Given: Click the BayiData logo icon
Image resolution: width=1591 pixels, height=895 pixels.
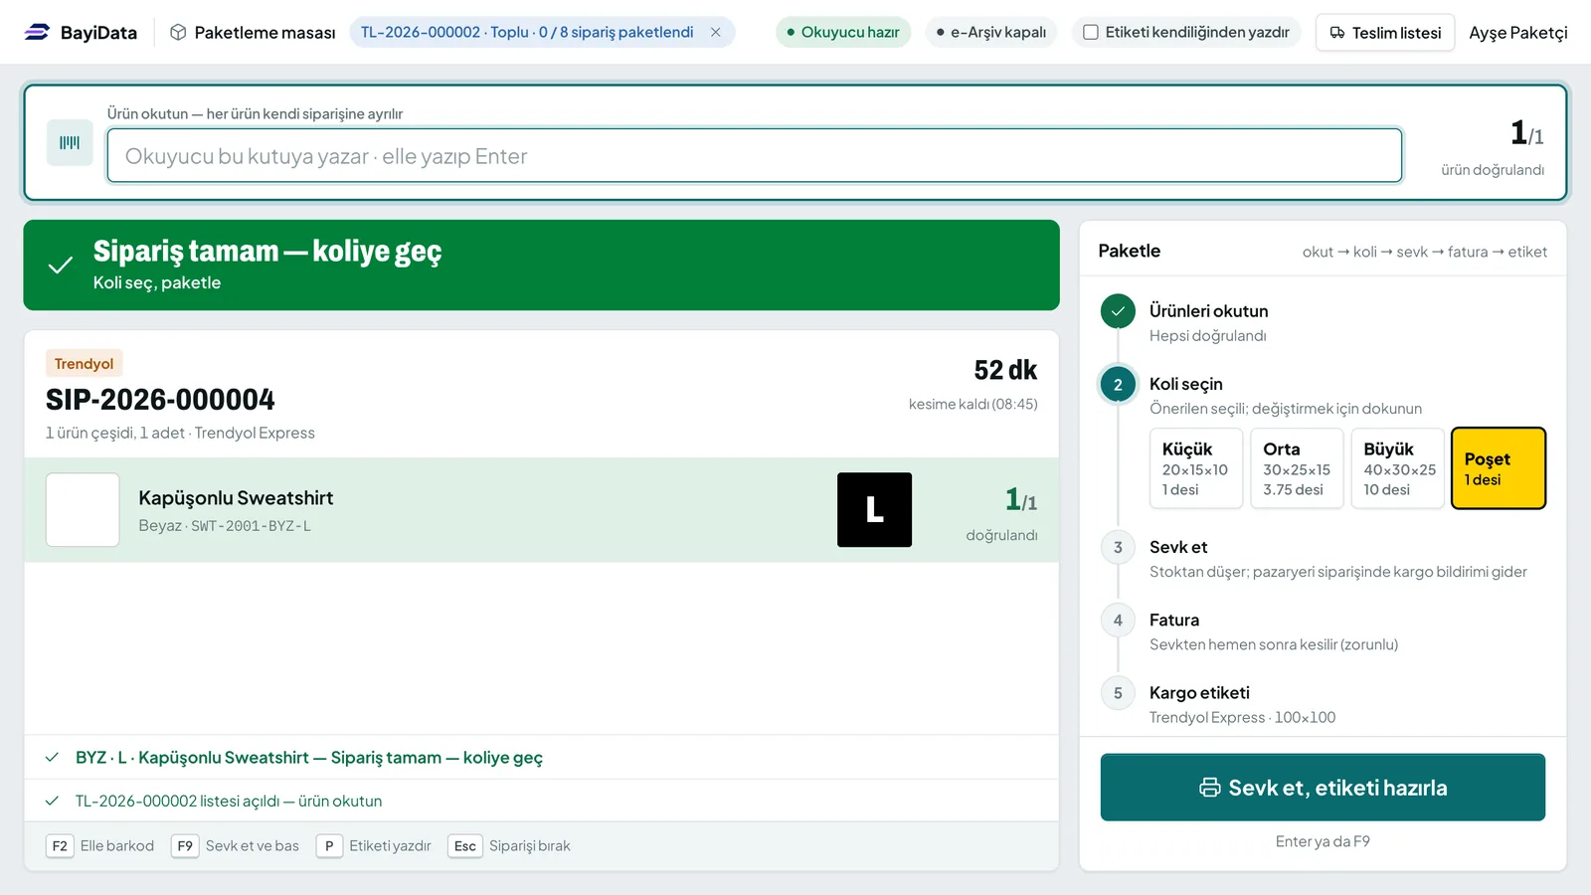Looking at the screenshot, I should pyautogui.click(x=37, y=32).
